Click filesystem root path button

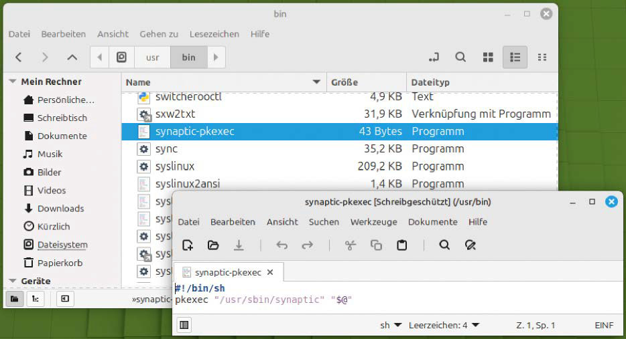[121, 58]
